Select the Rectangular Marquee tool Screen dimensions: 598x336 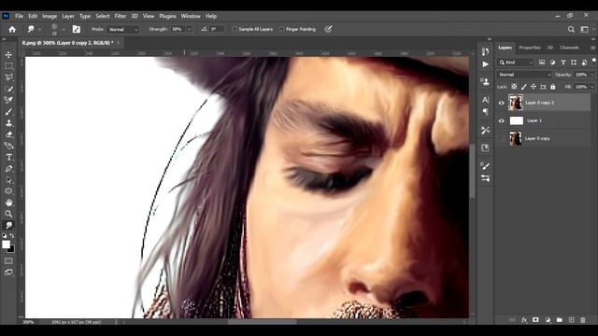pyautogui.click(x=8, y=66)
